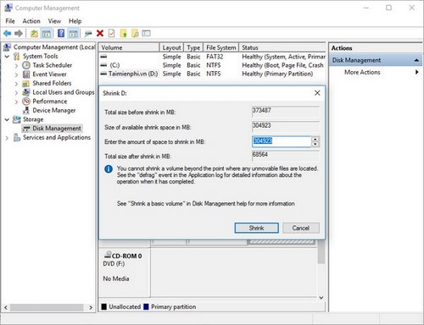The height and width of the screenshot is (325, 424).
Task: Expand the Local Users and Groups chevron
Action: tap(16, 93)
